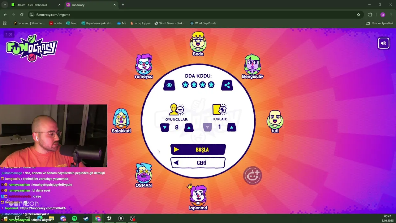Click the Oyuncular players icon

(177, 109)
